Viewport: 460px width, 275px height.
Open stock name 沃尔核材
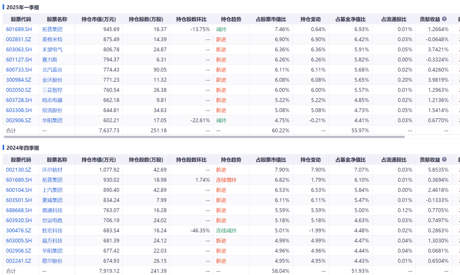coord(52,170)
